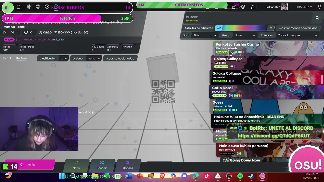Open OBS Studio from taskbar
324x182 pixels.
click(229, 176)
